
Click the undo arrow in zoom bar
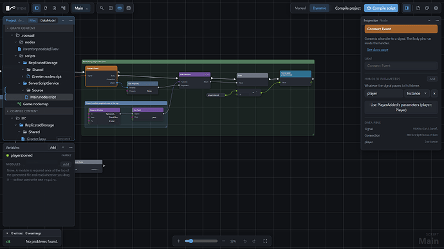[245, 241]
